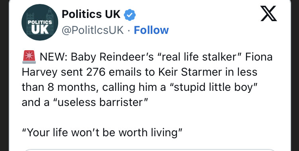This screenshot has height=151, width=299.
Task: Open the embedded card below the tweet
Action: click(x=149, y=150)
